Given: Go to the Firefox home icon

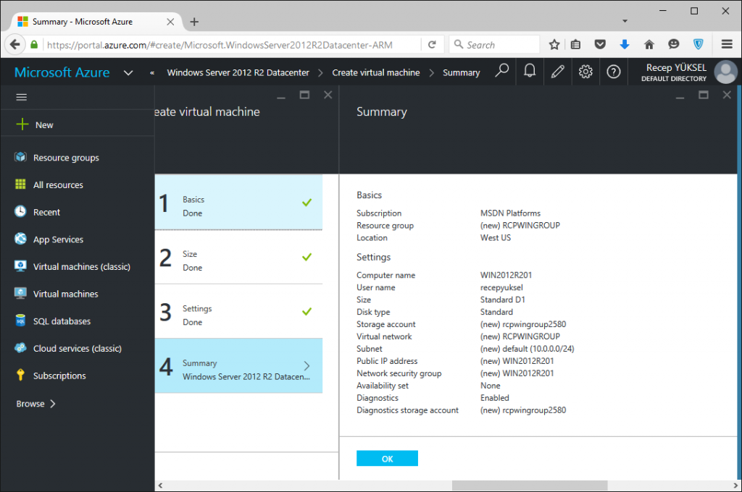Looking at the screenshot, I should 649,44.
